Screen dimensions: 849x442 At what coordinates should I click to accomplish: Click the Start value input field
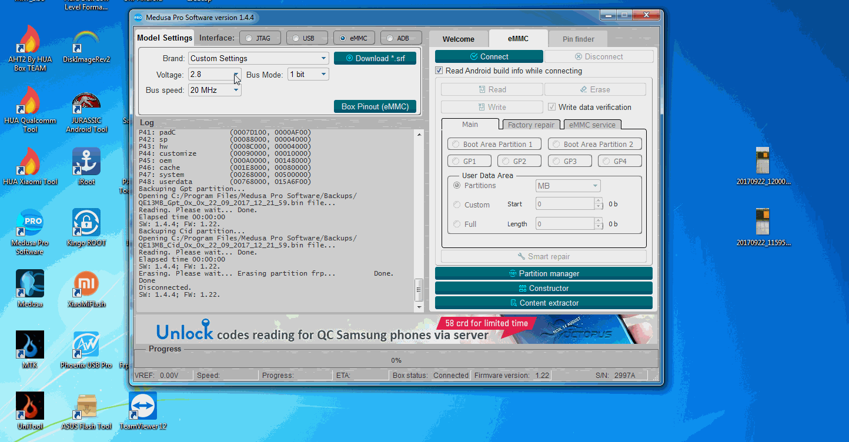[x=566, y=204]
